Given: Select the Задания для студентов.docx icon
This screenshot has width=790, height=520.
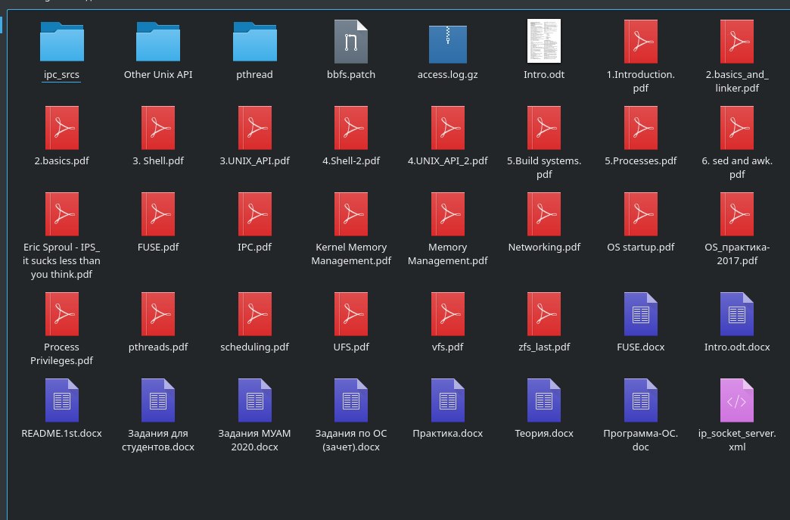Looking at the screenshot, I should tap(158, 400).
